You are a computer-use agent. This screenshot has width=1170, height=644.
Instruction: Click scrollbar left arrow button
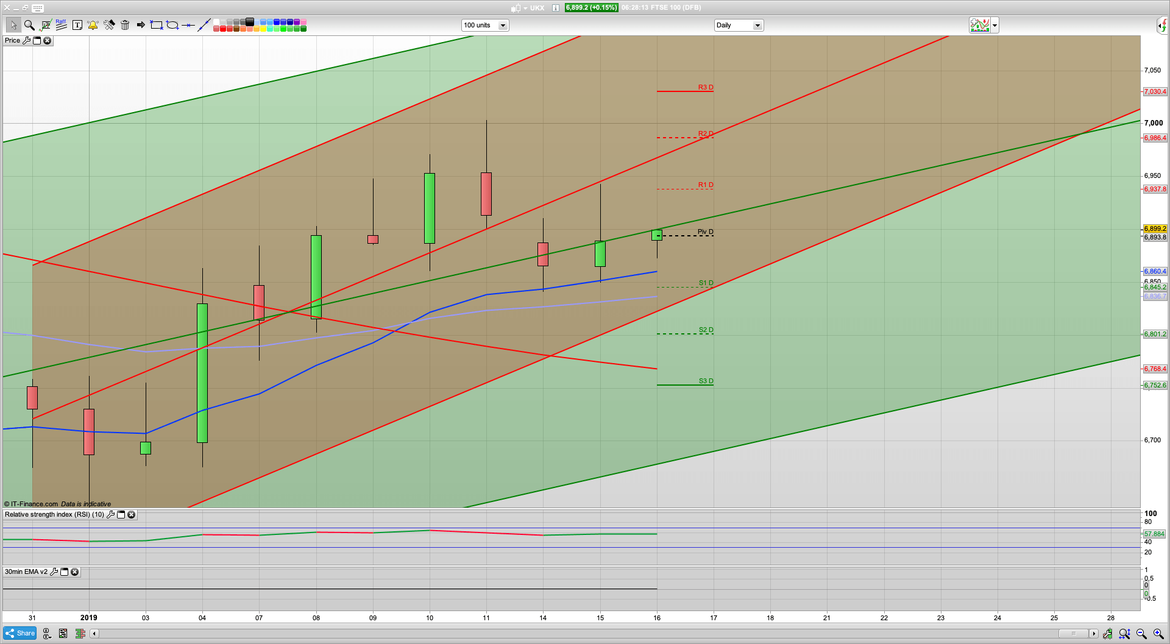94,634
